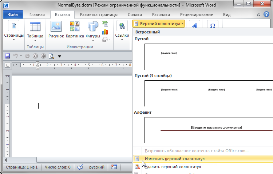
Task: Expand the Фигуры dropdown arrow
Action: point(93,40)
